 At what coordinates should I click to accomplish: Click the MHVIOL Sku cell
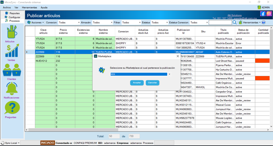coord(205,87)
